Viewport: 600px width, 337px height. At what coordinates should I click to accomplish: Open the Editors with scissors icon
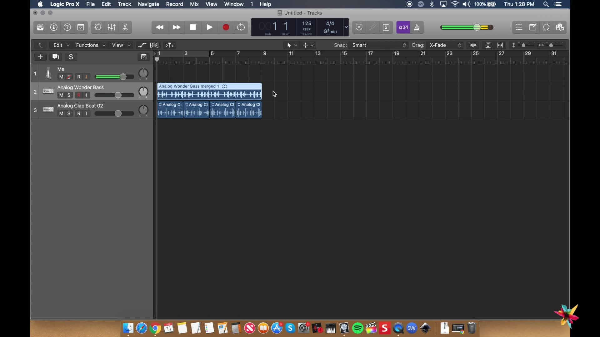click(125, 27)
